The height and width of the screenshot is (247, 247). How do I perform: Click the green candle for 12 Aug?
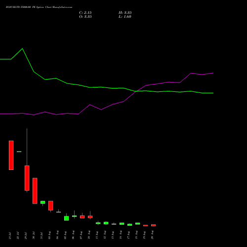coord(106,223)
